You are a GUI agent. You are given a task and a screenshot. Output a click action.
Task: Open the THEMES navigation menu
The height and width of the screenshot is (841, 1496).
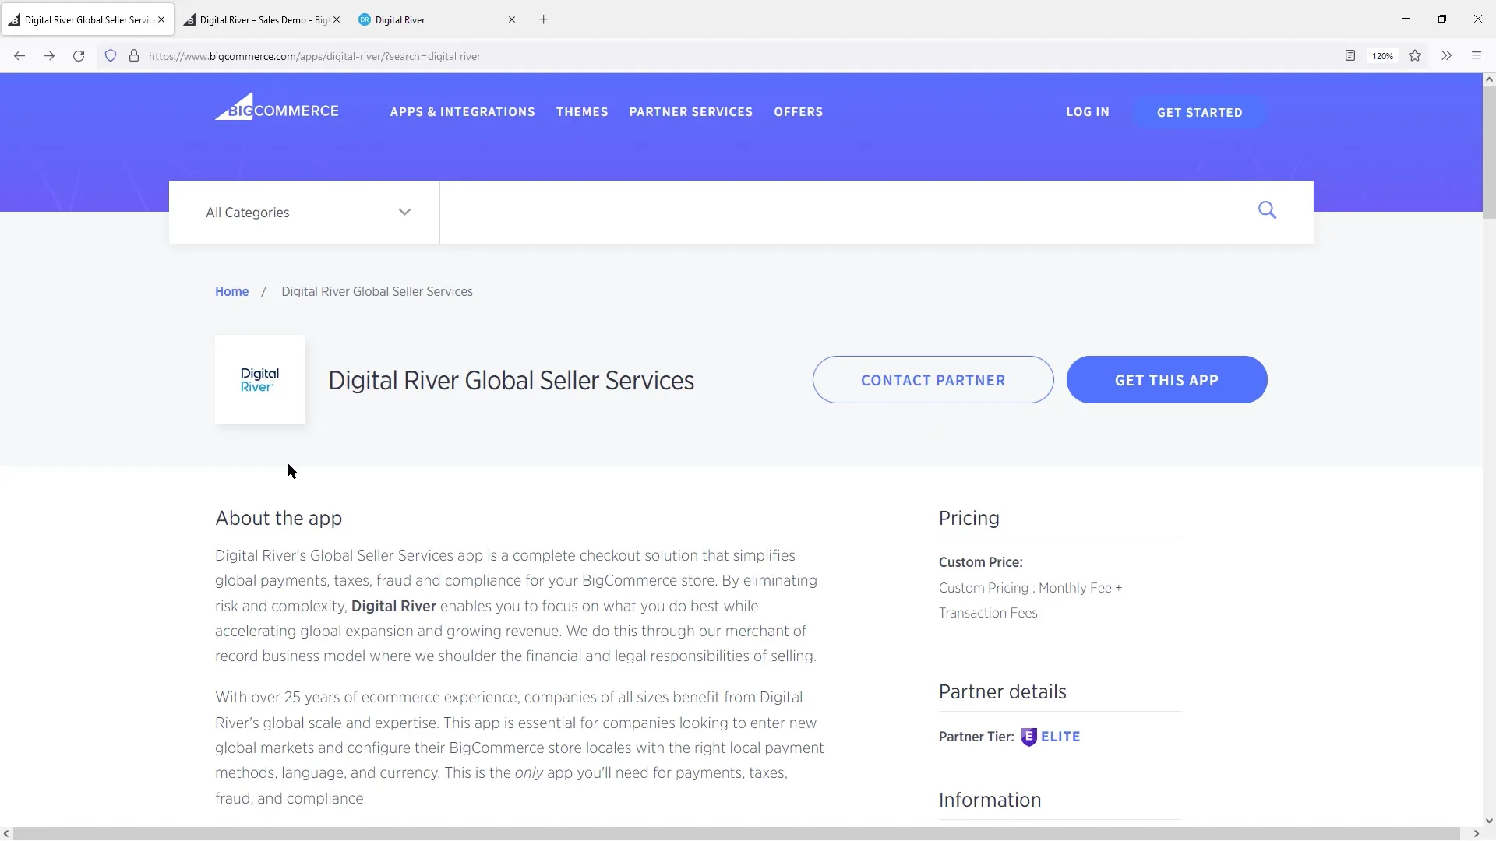tap(582, 111)
